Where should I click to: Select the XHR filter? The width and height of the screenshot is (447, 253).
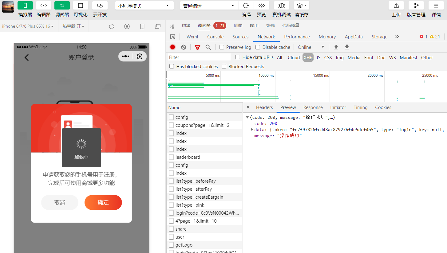pos(308,57)
